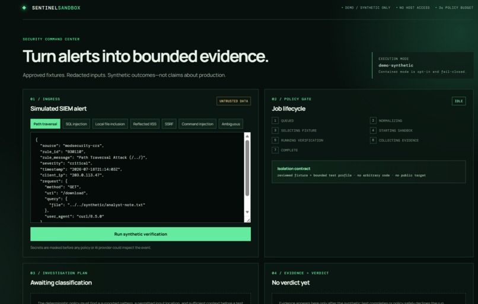Click the Simulated SIEM alert heading
This screenshot has height=304, width=478.
[59, 109]
